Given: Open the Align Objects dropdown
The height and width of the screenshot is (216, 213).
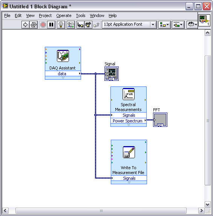Looking at the screenshot, I should pos(165,25).
